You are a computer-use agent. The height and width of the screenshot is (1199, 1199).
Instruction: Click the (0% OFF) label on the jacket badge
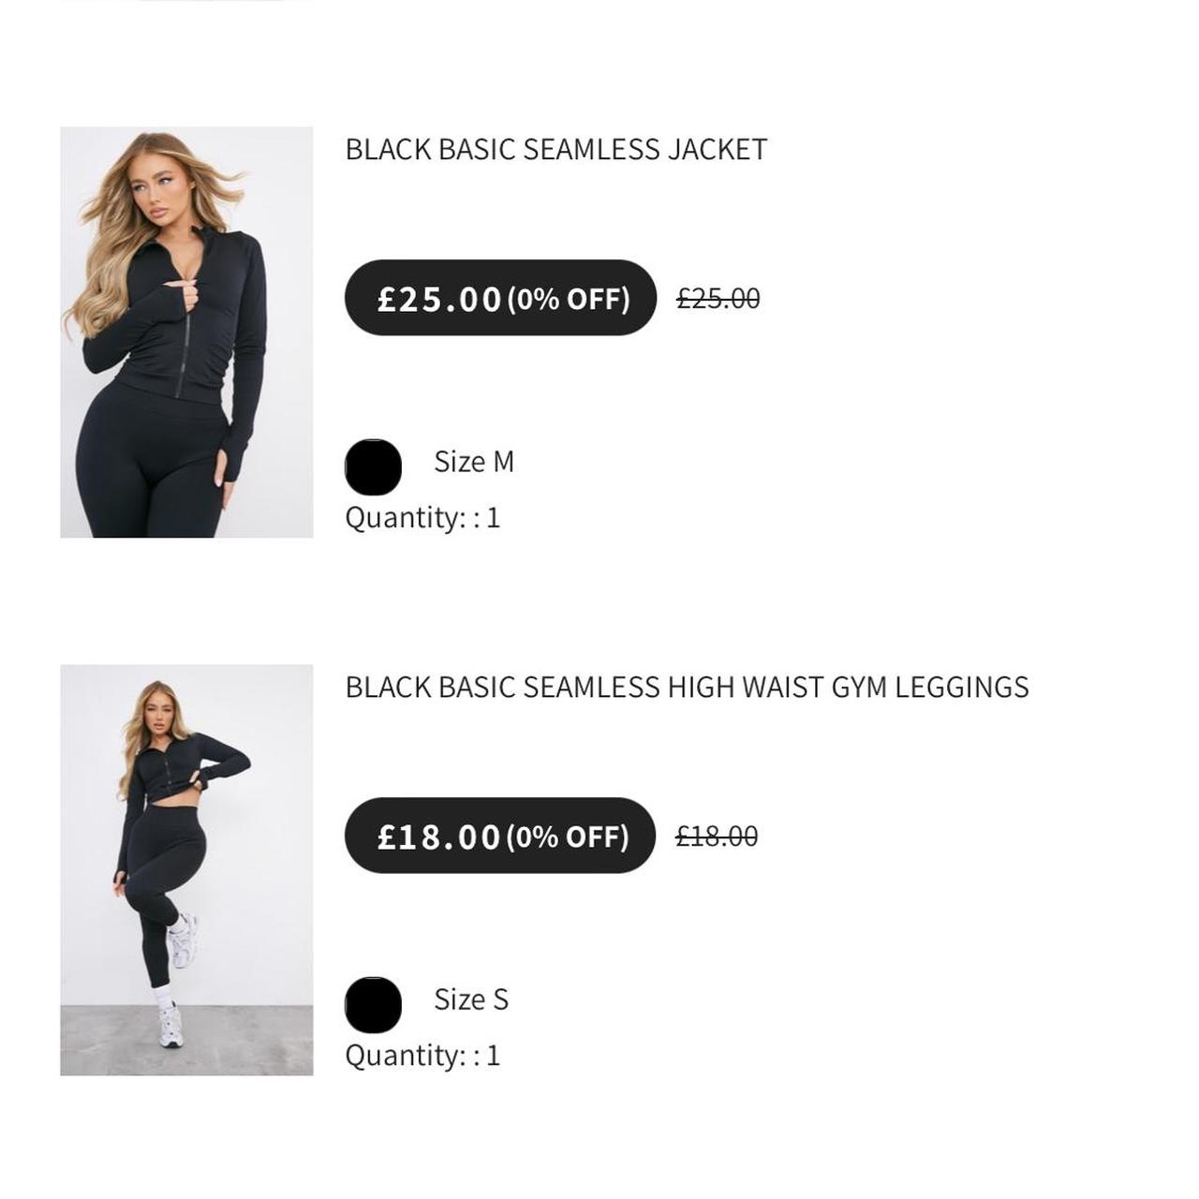click(x=569, y=299)
